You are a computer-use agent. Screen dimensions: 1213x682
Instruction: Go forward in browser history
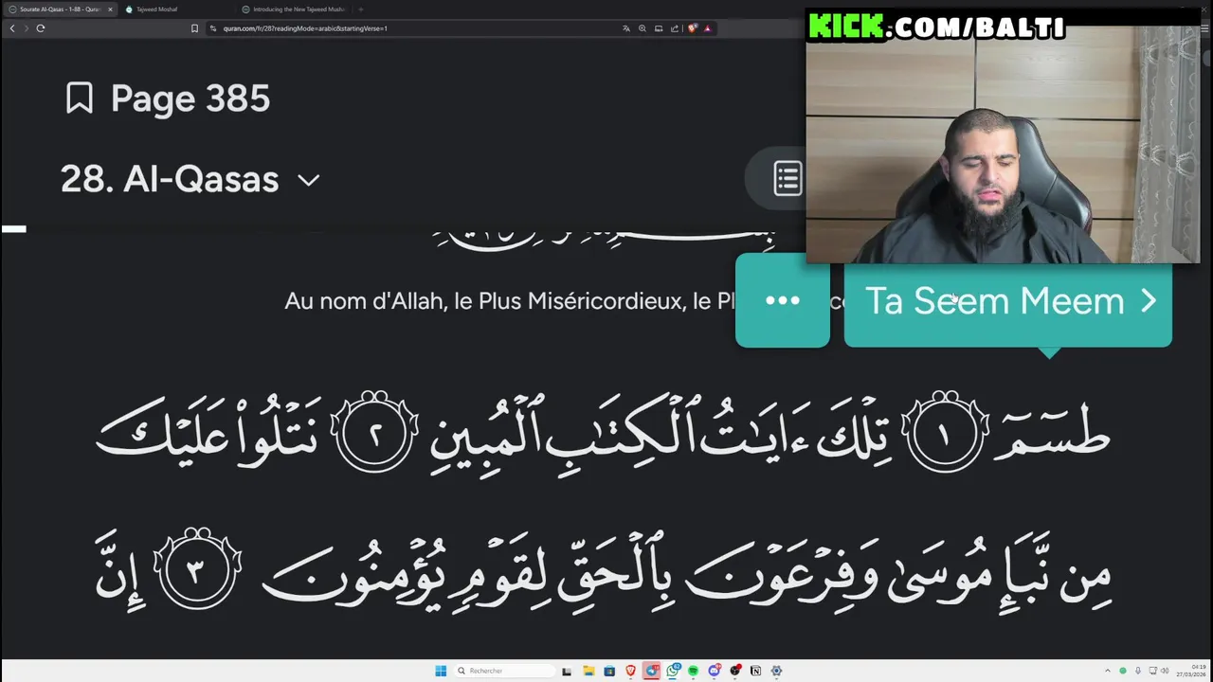pyautogui.click(x=26, y=28)
